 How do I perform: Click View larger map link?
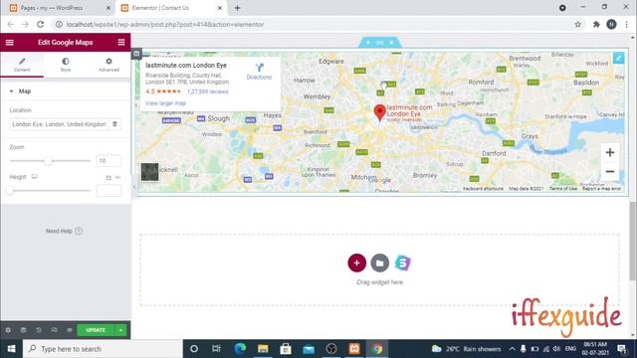point(166,103)
